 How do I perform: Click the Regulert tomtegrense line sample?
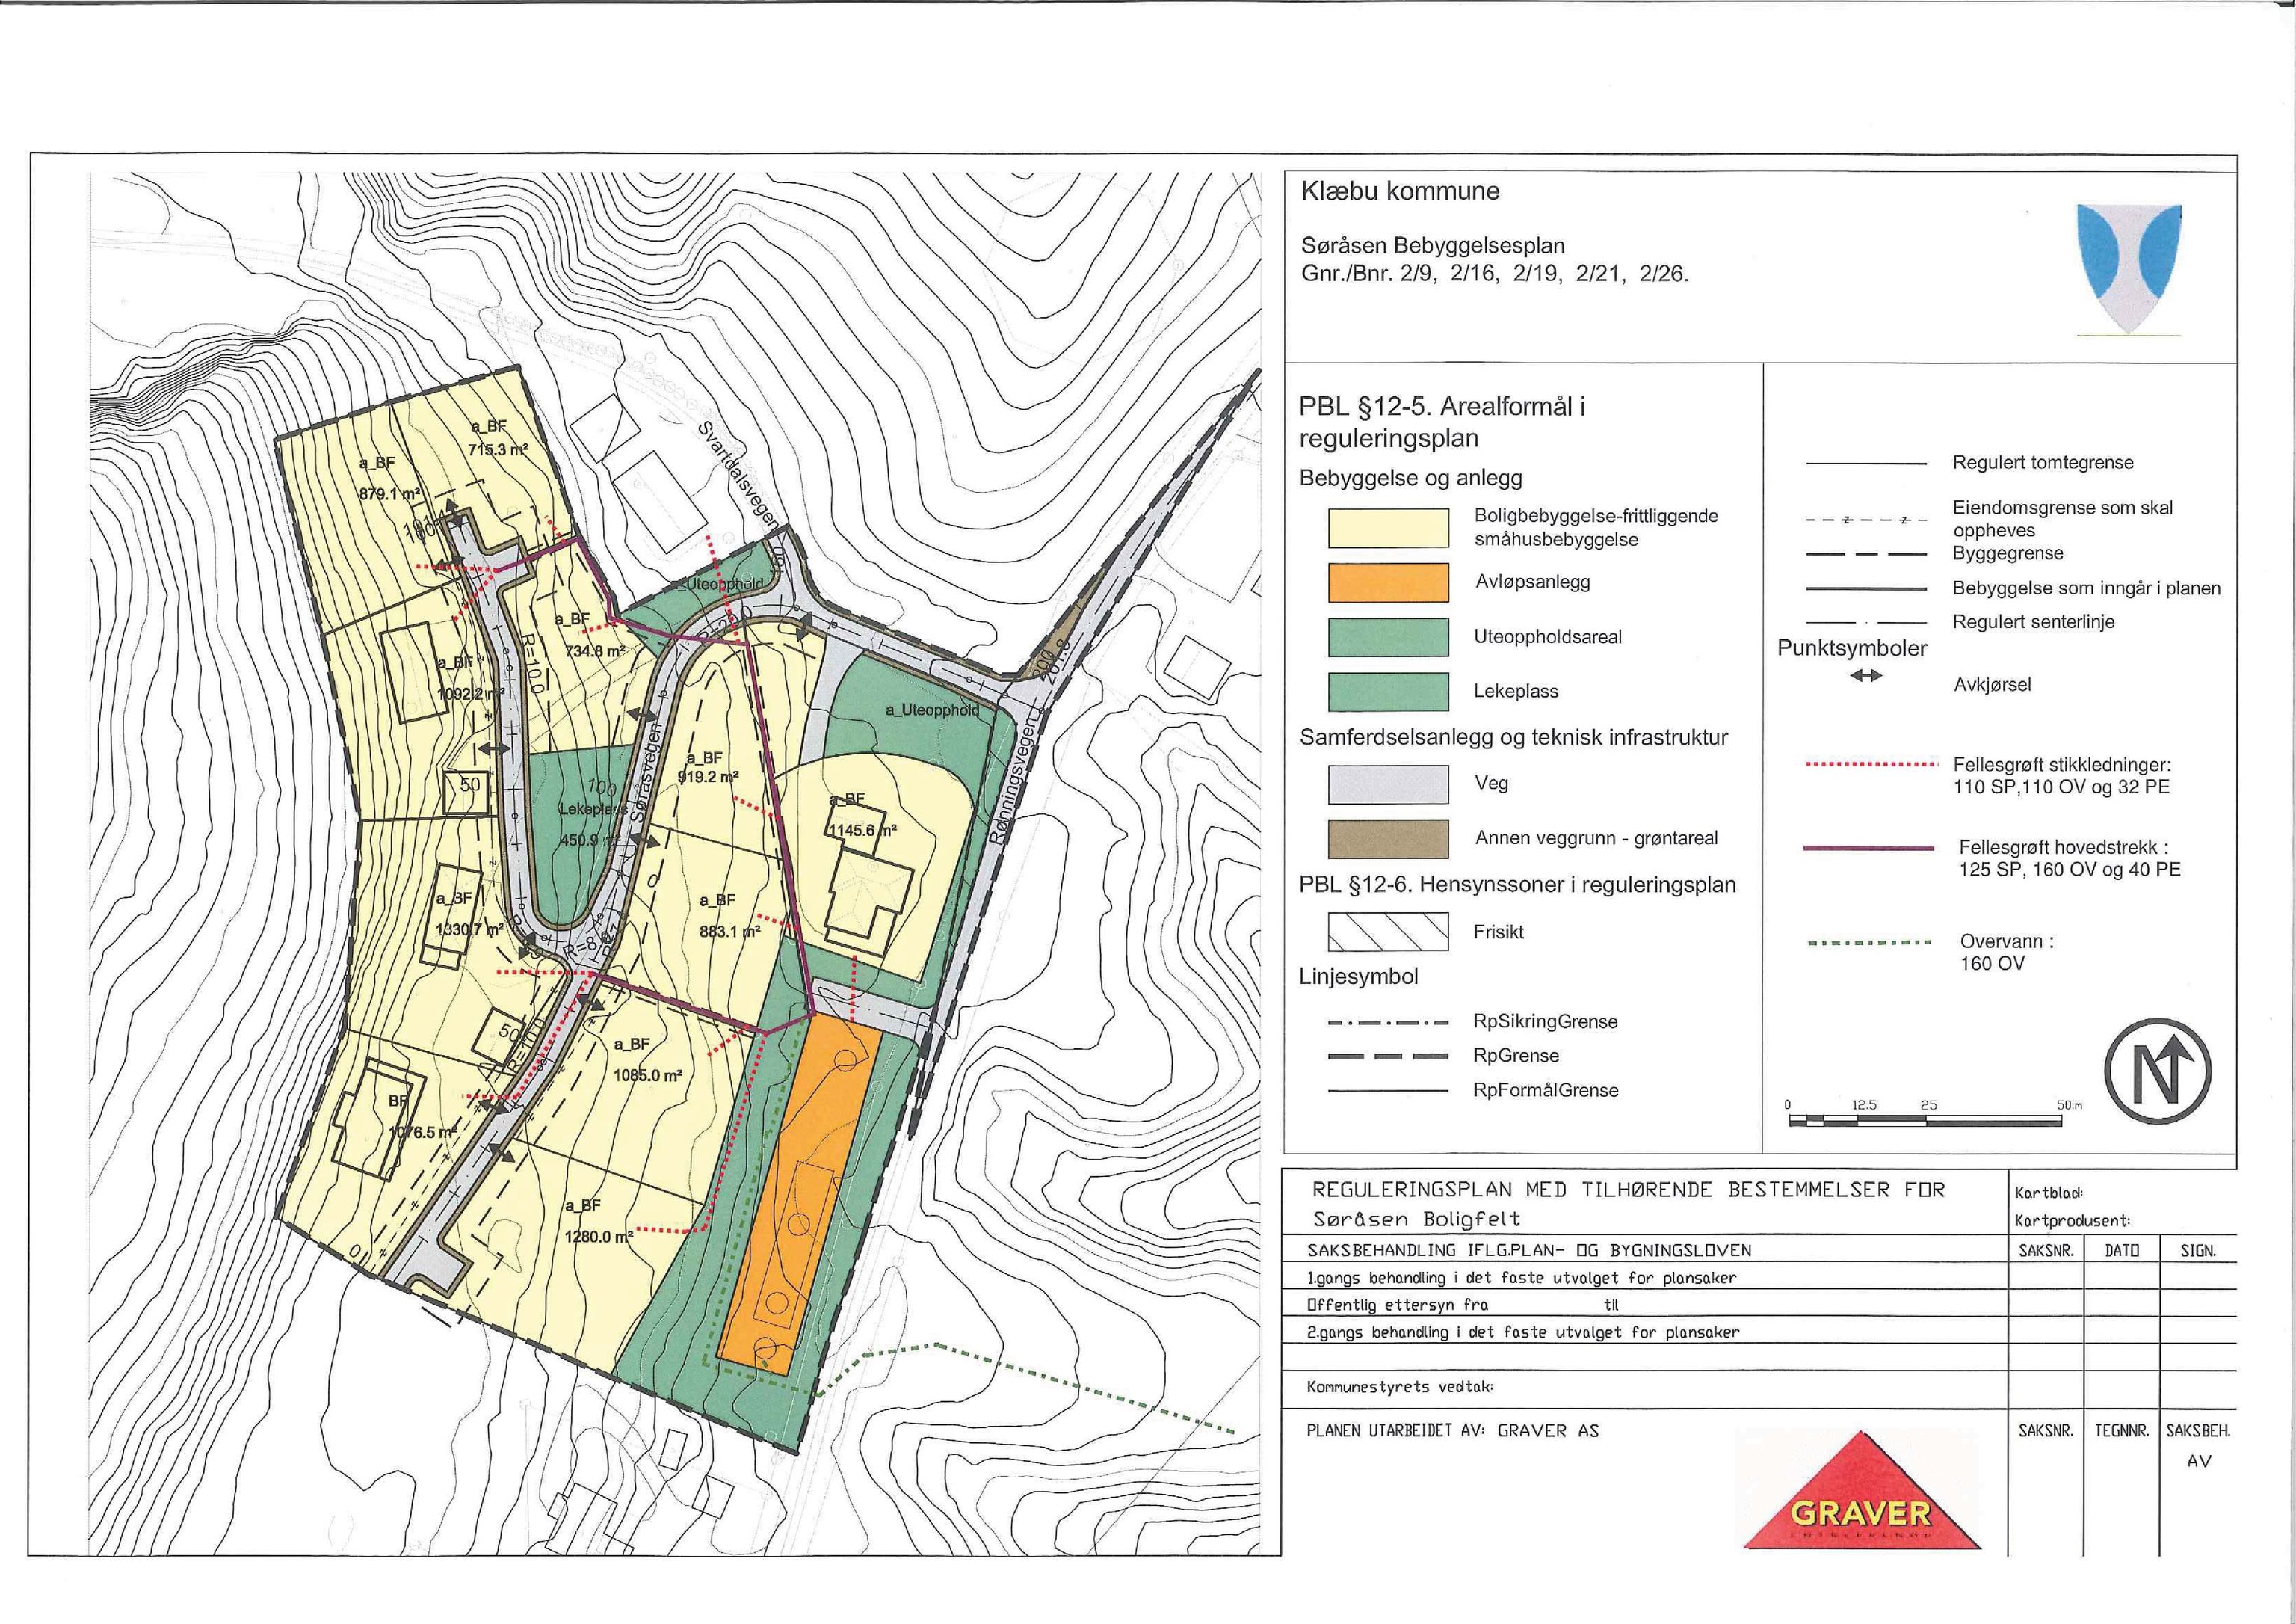pos(1866,464)
